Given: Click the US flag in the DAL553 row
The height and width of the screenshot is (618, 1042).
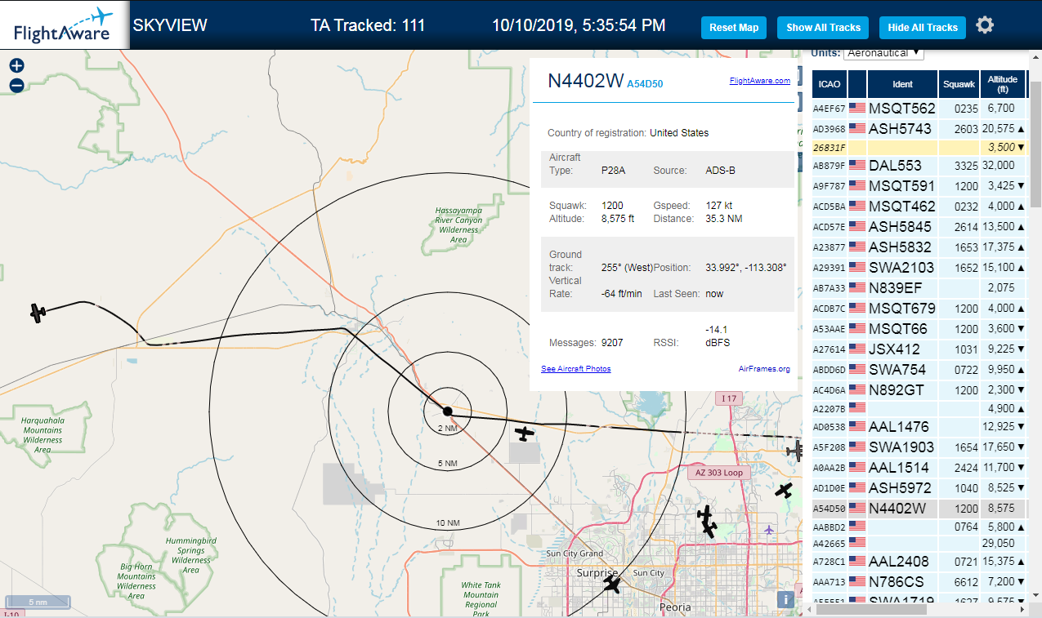Looking at the screenshot, I should [857, 165].
